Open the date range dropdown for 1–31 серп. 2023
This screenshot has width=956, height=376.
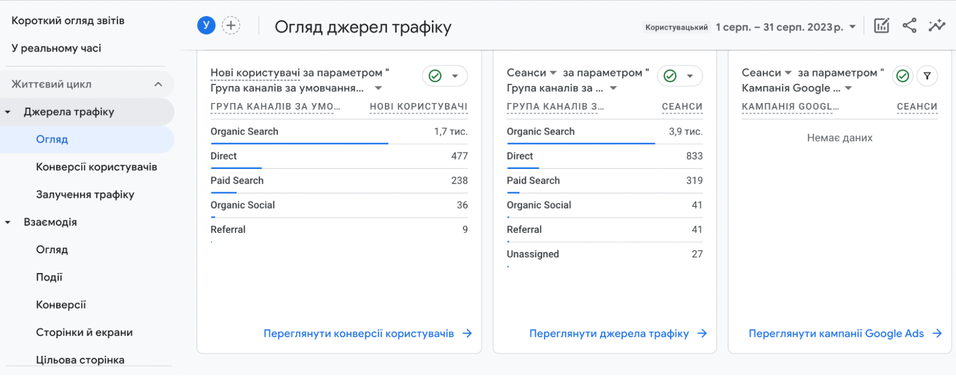pos(852,27)
